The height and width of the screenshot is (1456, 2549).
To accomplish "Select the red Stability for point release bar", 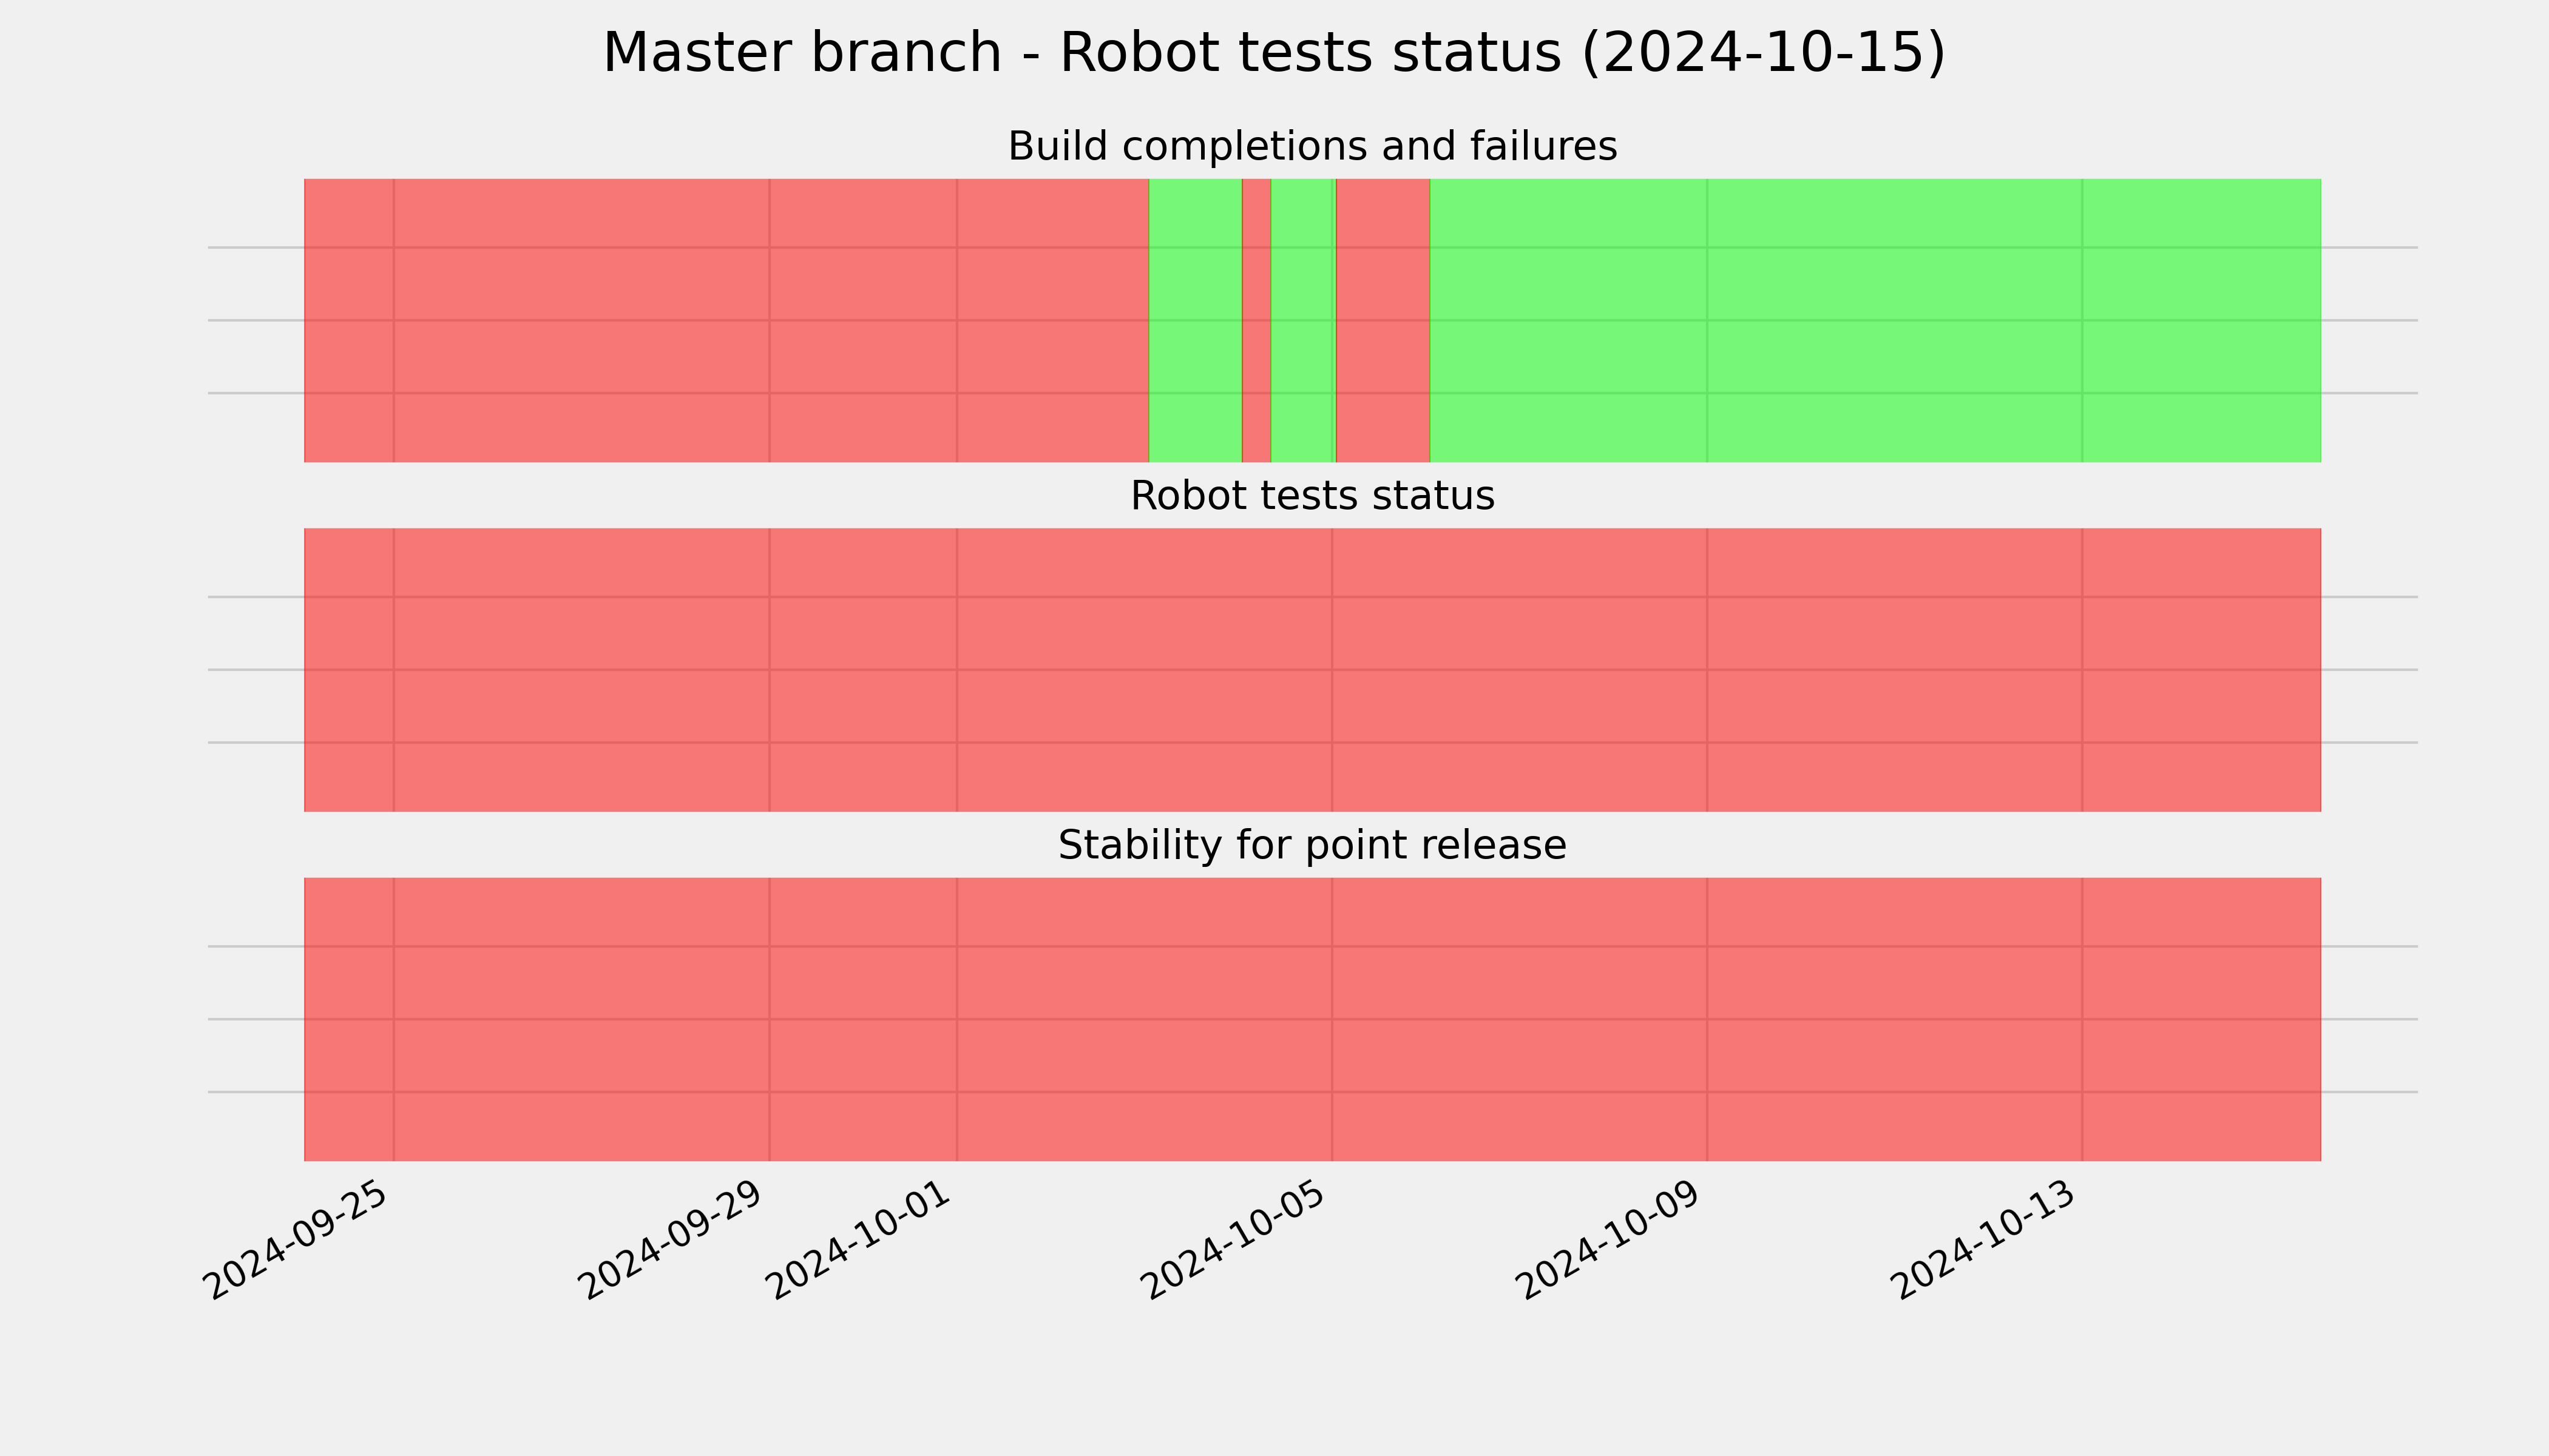I will click(1313, 1019).
